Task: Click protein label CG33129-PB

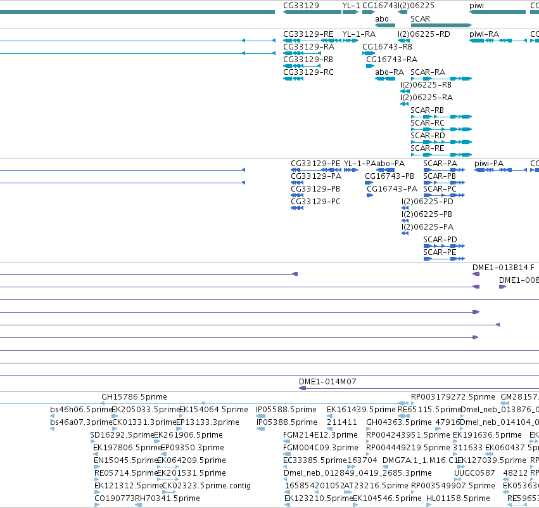Action: tap(315, 189)
